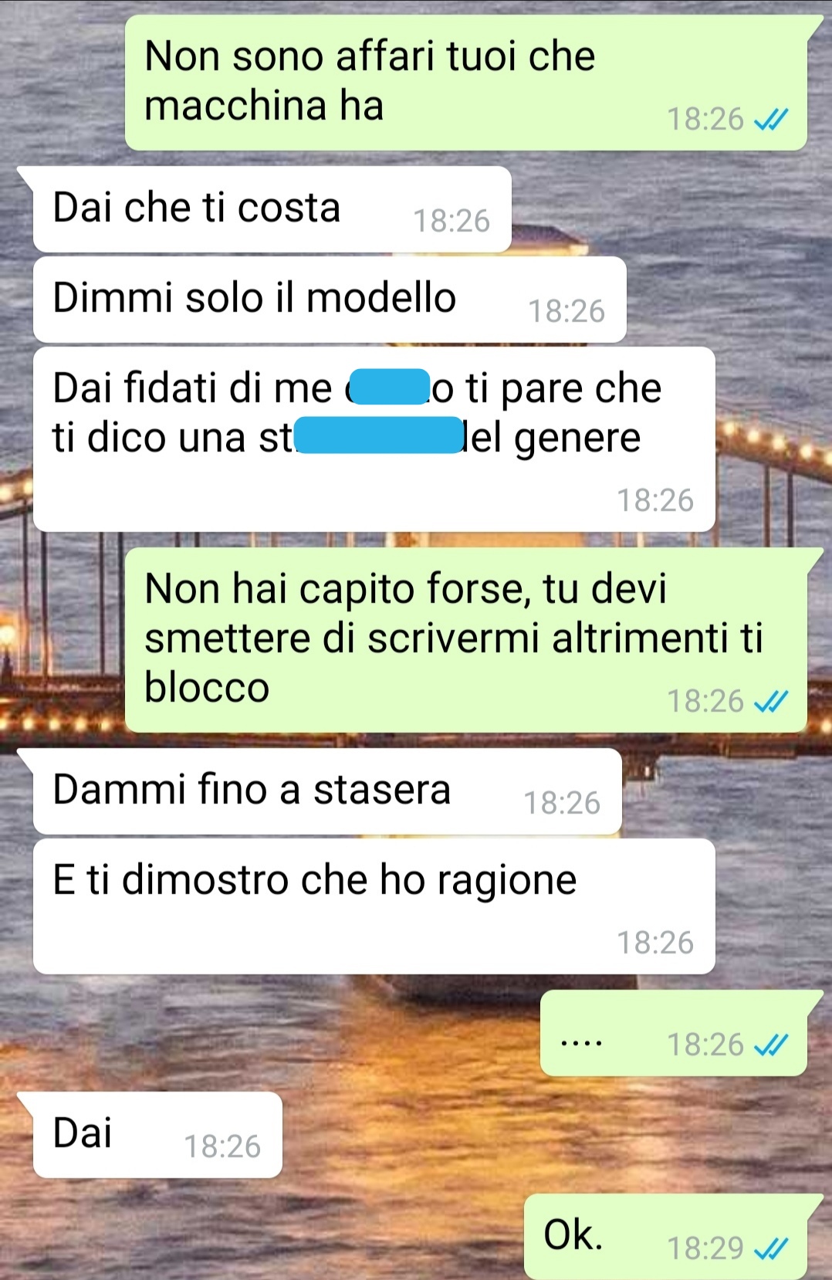Tap the blue double-check on "altrimenti ti blocco" message
This screenshot has height=1280, width=832.
(x=770, y=701)
